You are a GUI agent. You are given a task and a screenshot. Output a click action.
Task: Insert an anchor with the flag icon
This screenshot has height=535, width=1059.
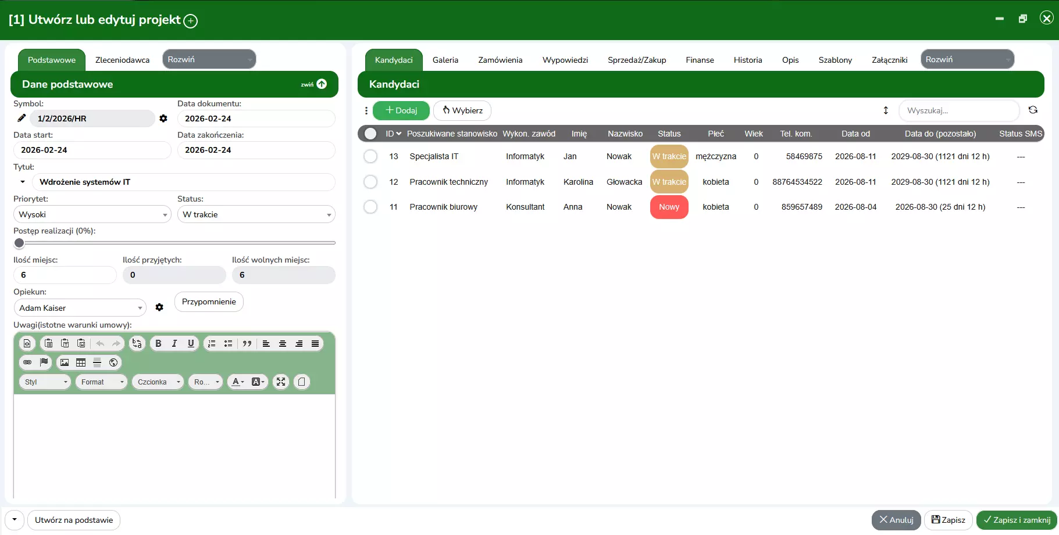point(44,362)
